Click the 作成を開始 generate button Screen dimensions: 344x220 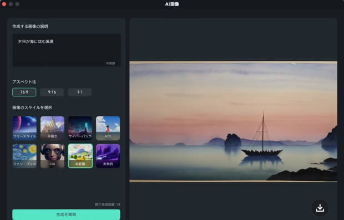point(66,214)
